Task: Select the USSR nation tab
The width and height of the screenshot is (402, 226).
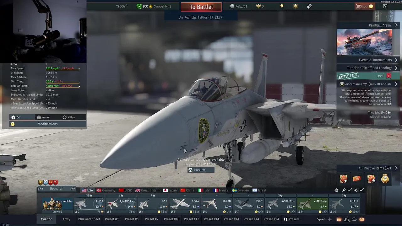Action: click(x=125, y=190)
